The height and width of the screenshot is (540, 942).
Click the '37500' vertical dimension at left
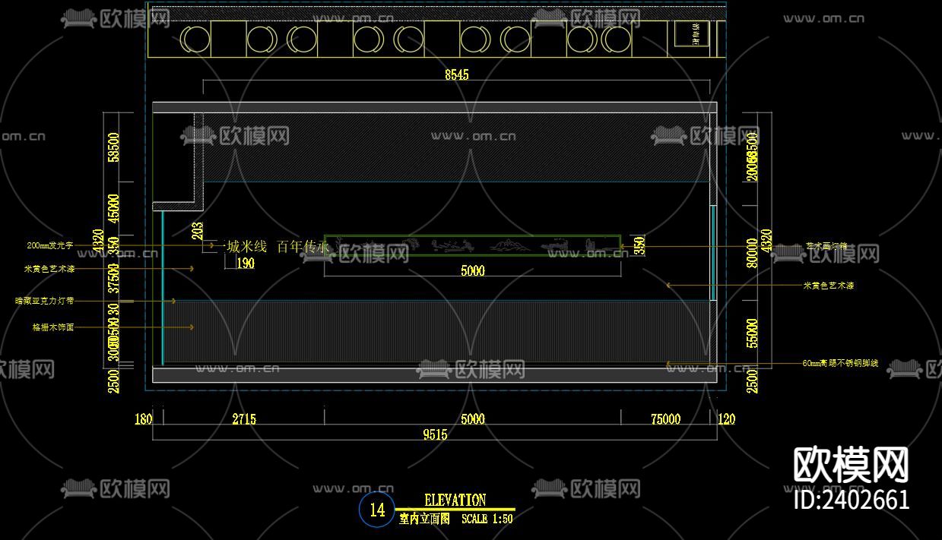(x=113, y=279)
